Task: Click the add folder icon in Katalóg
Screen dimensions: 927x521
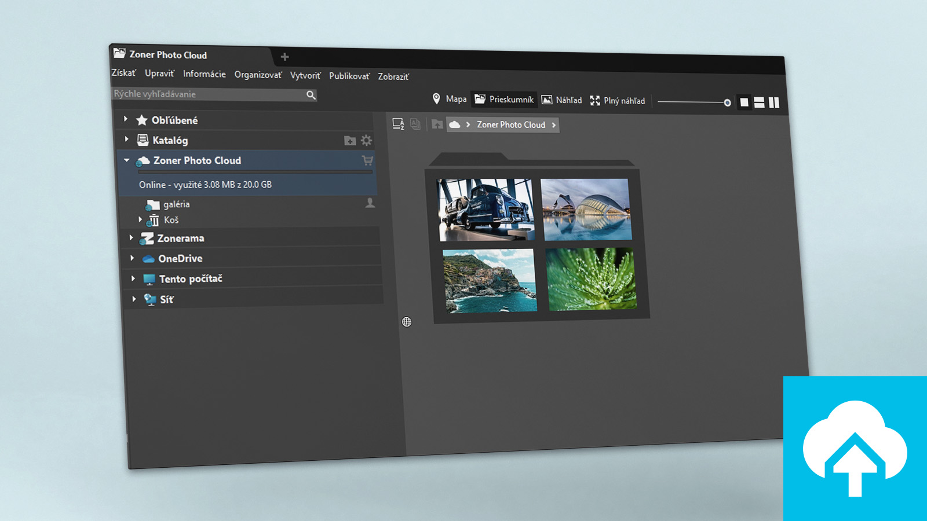Action: (350, 140)
